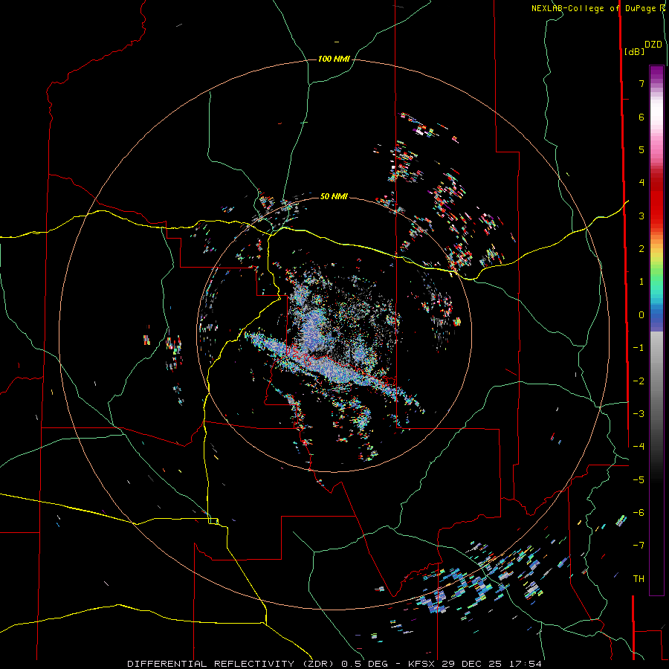The width and height of the screenshot is (669, 669).
Task: Select the "-3" value on the dB scale
Action: coord(639,414)
